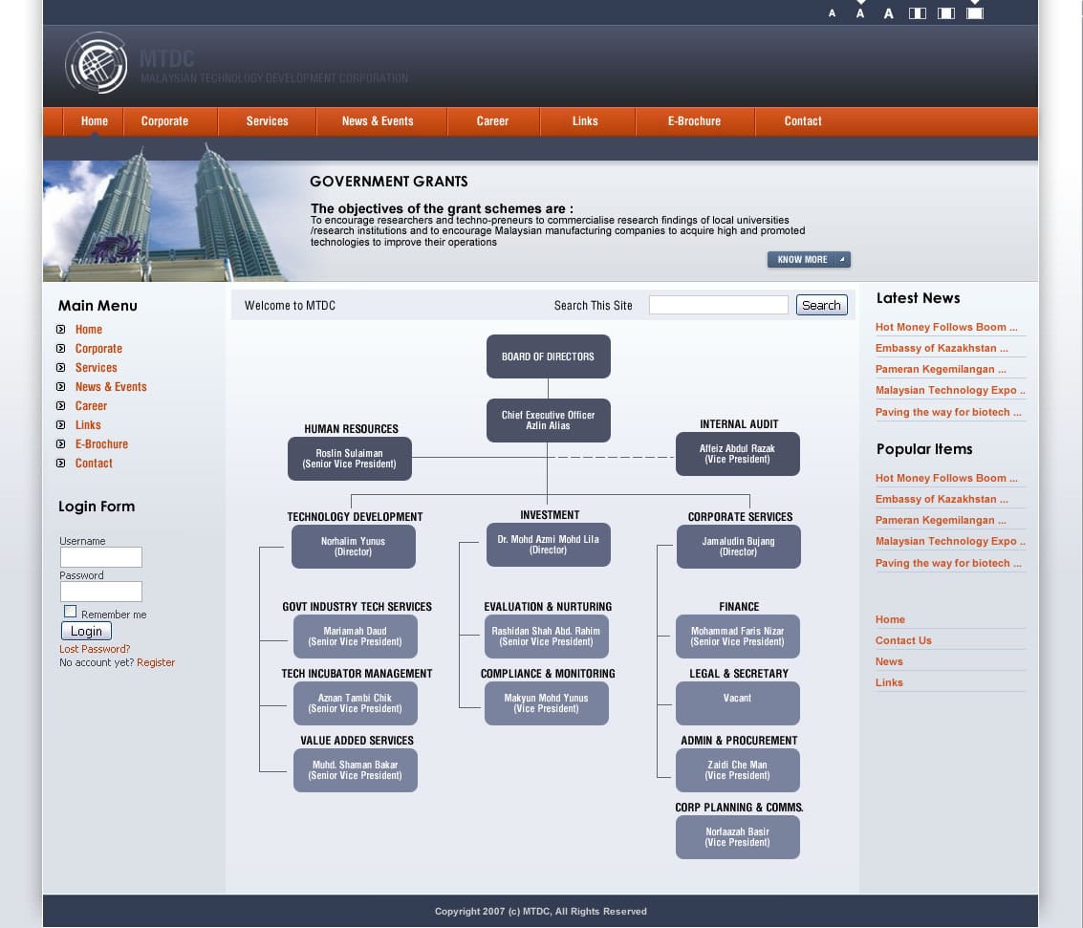
Task: Open Malaysian Technology Expo under Popular Items
Action: point(950,541)
